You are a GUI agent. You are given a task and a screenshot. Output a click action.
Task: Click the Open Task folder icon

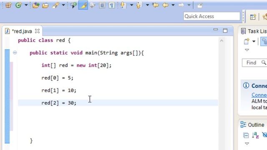45,5
